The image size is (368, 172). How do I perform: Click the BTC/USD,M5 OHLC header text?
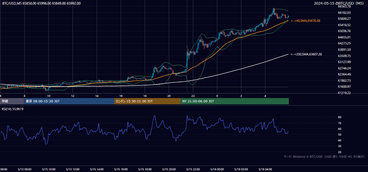[41, 3]
